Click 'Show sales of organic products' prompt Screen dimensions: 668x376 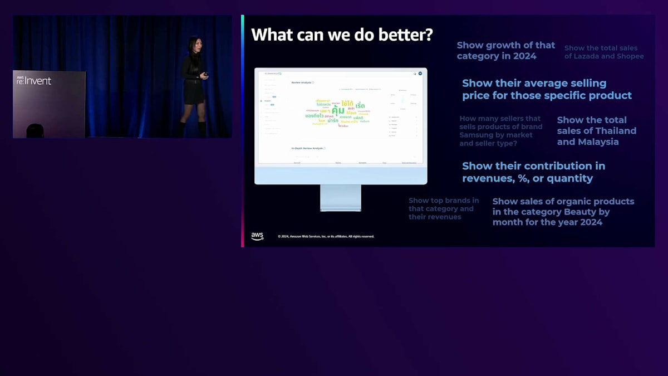click(563, 212)
